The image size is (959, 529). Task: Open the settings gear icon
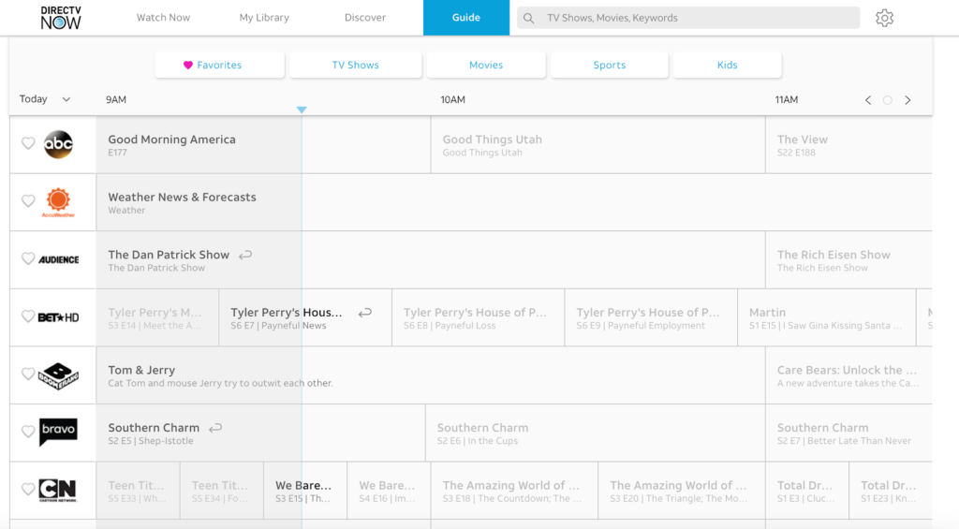[x=884, y=18]
